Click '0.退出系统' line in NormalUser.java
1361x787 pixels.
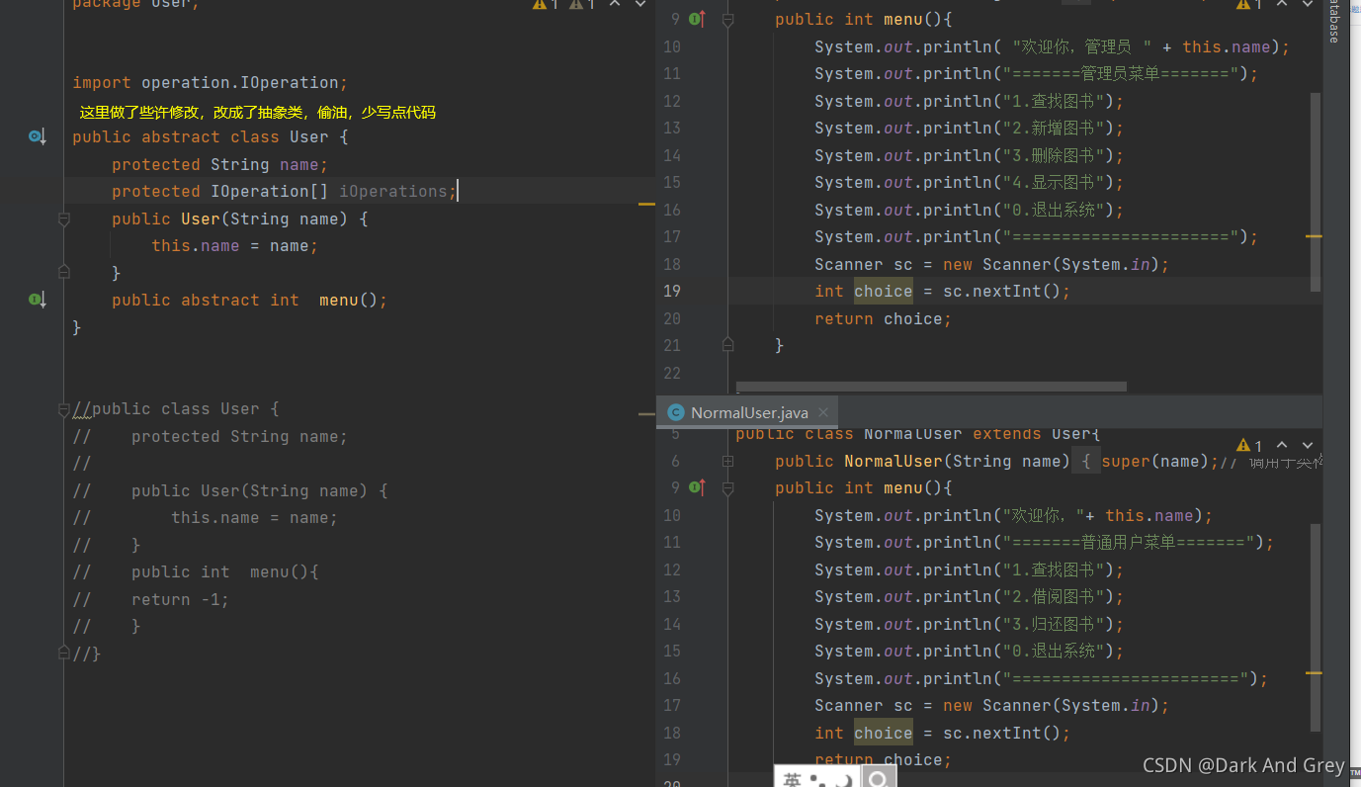[x=970, y=651]
